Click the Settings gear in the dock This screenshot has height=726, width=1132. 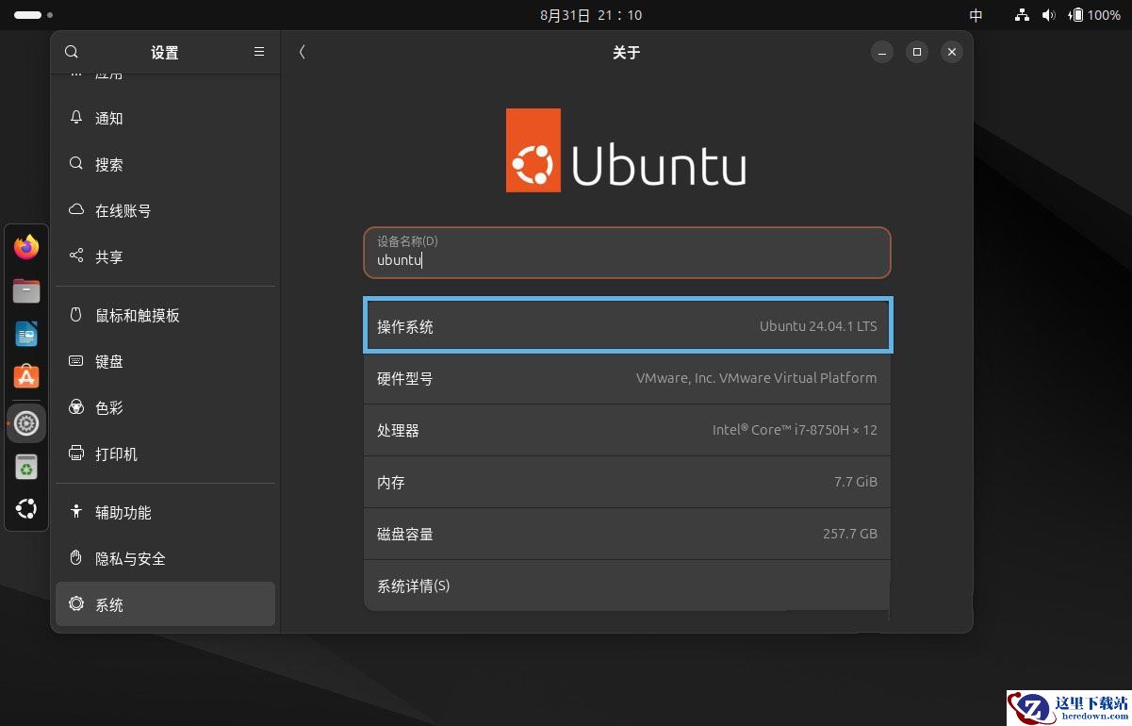pos(26,423)
